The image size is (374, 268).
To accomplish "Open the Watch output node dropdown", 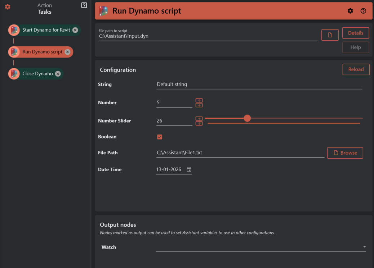I will [x=364, y=247].
